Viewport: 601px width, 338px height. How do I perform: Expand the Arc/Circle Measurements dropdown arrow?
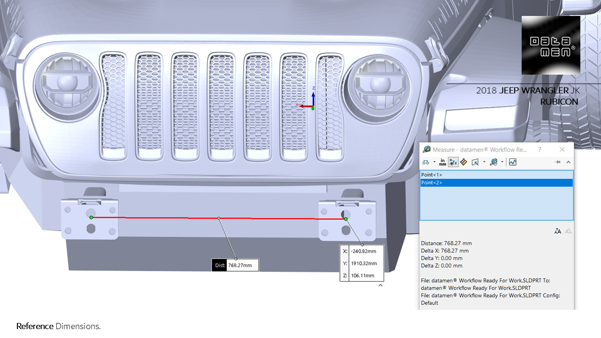pyautogui.click(x=434, y=162)
